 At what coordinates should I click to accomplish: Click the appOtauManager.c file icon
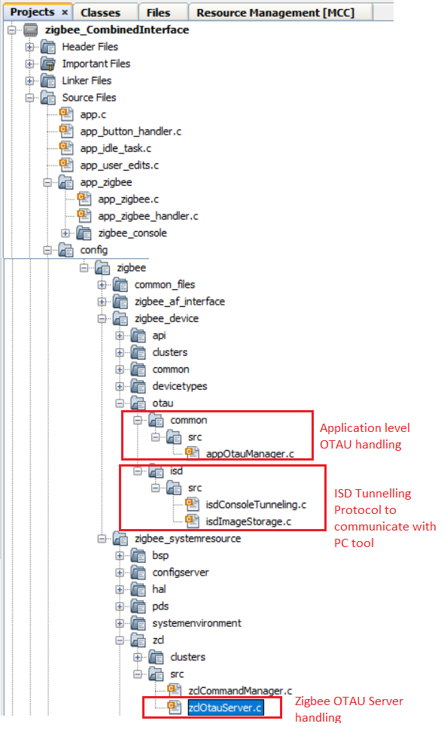[x=192, y=453]
